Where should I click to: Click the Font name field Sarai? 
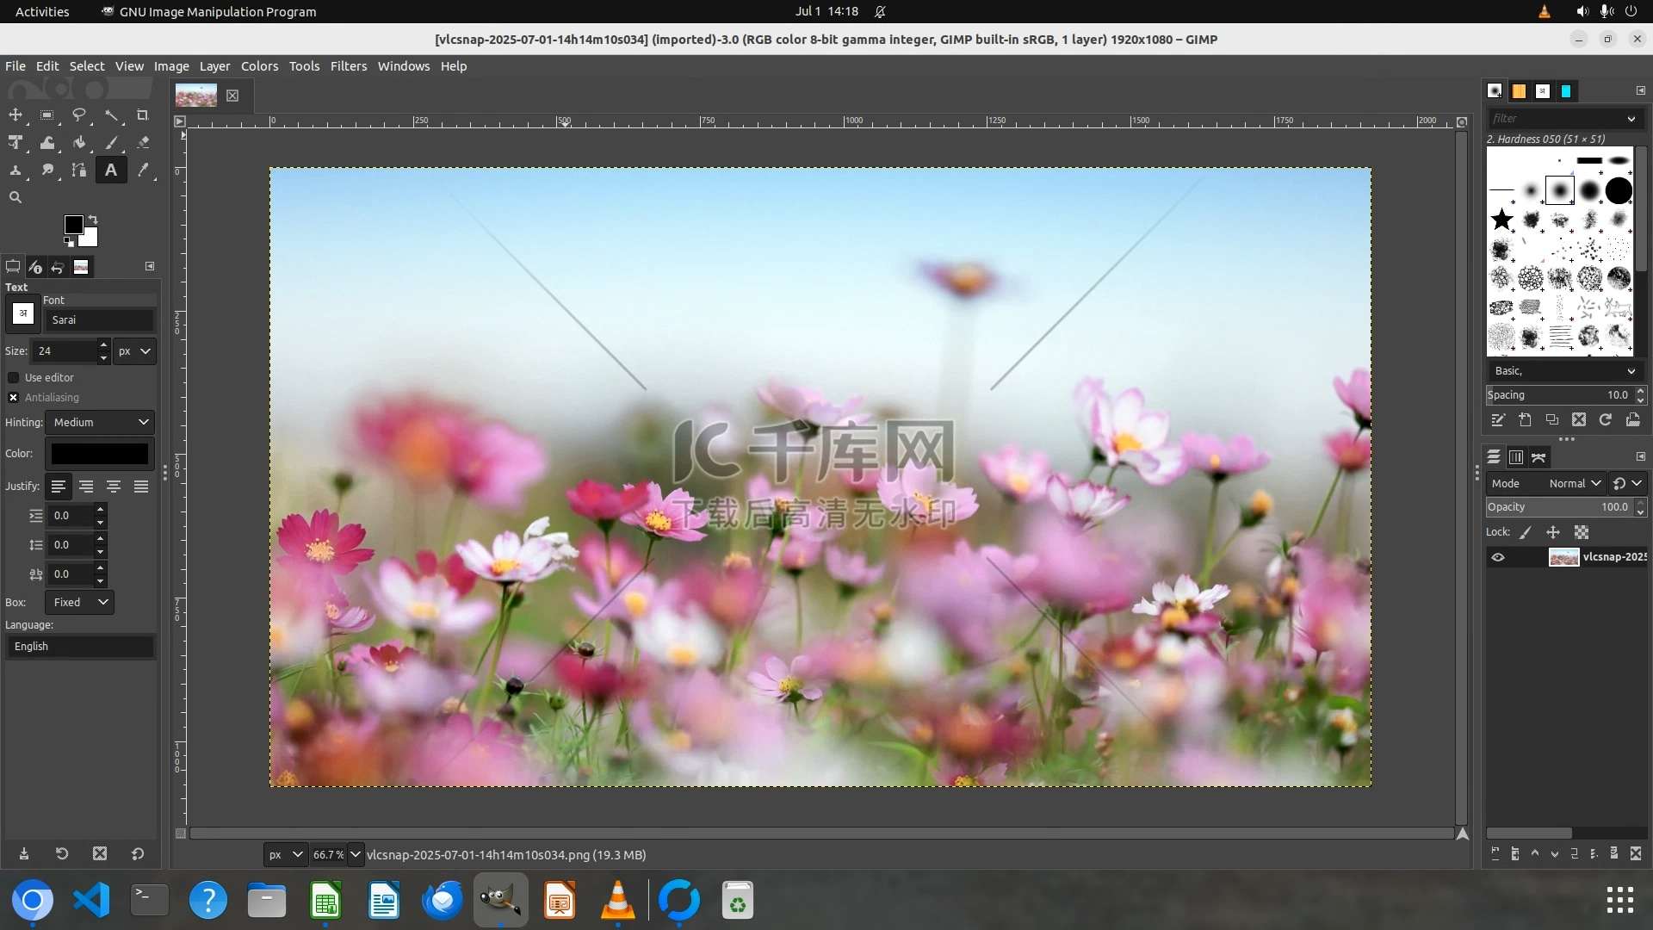click(99, 320)
